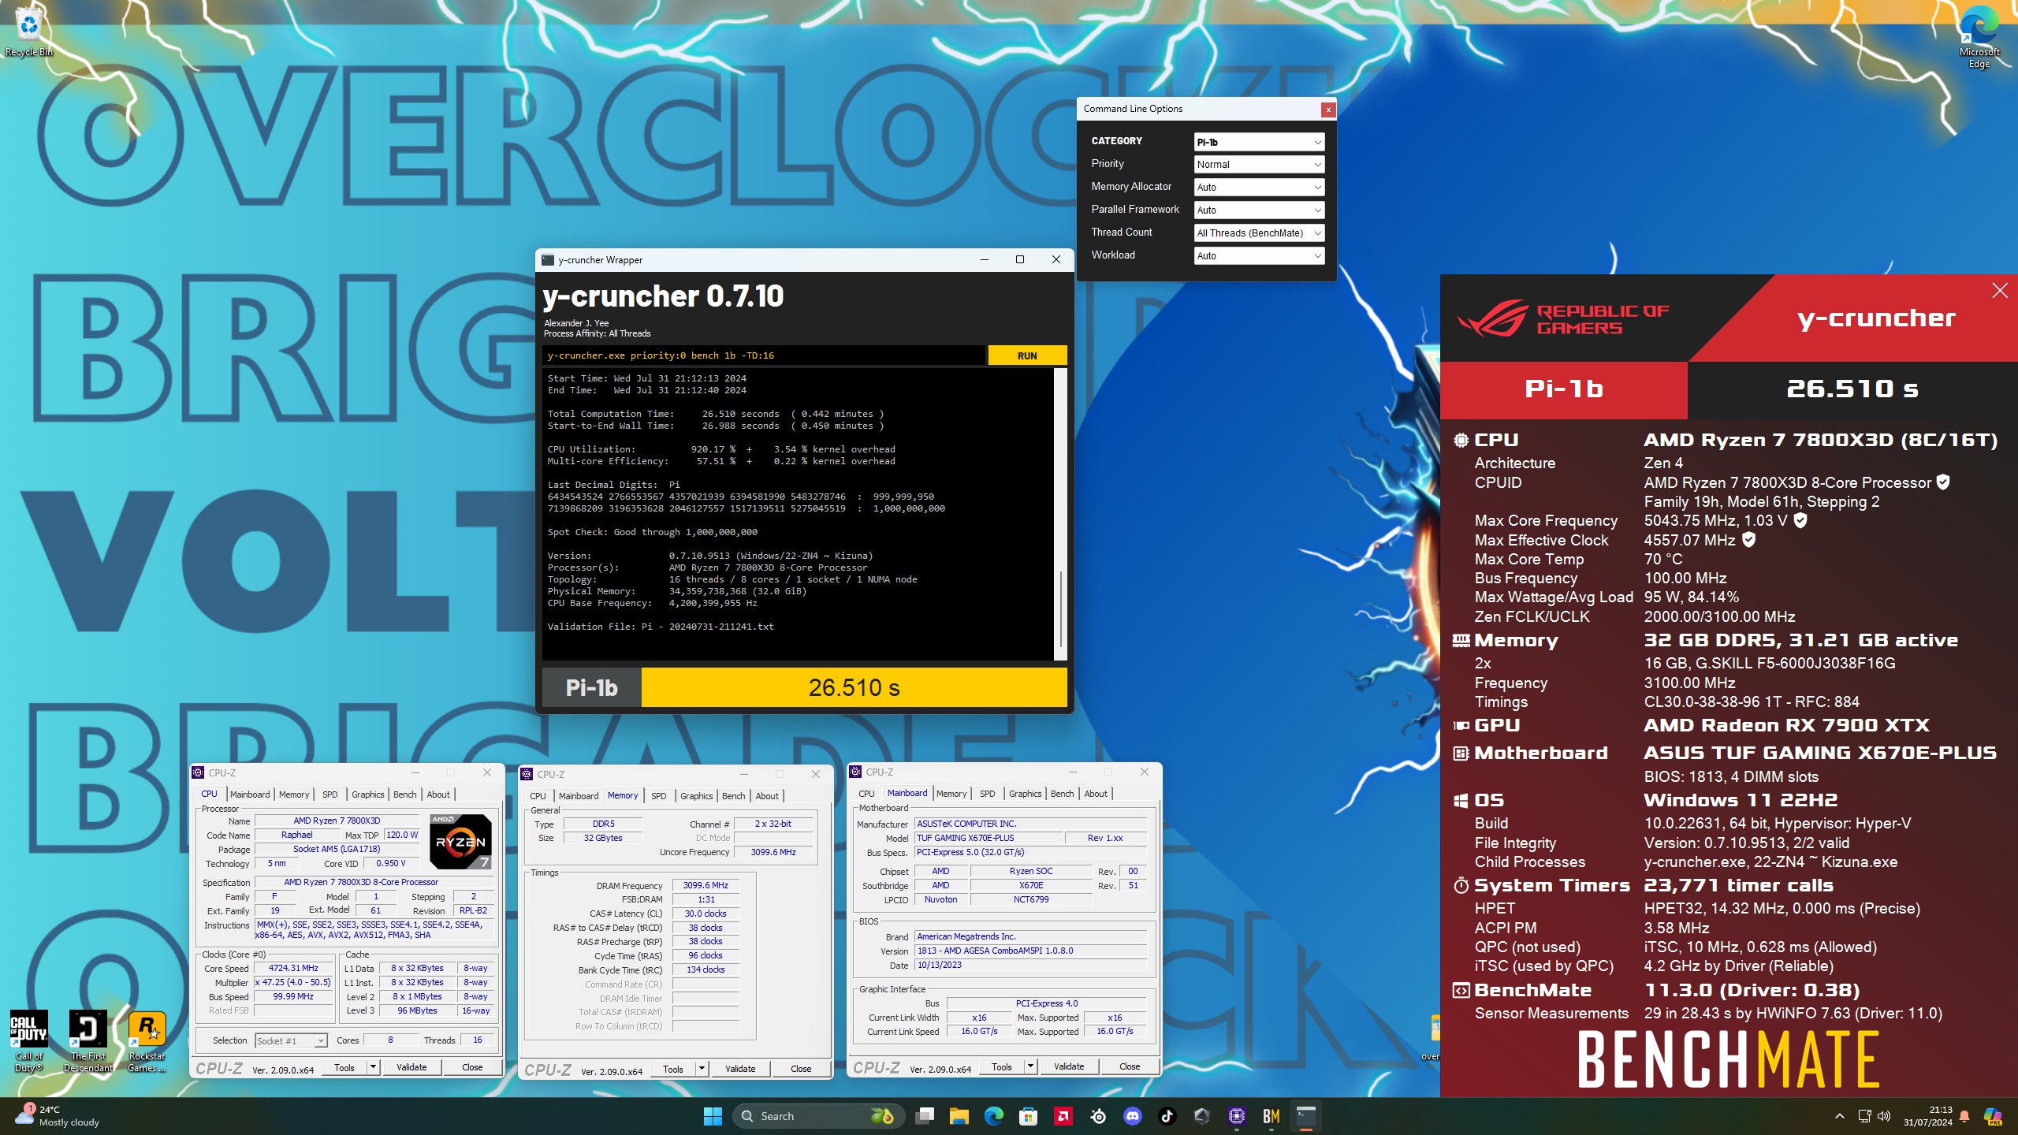Launch The First Descendant desktop shortcut
The height and width of the screenshot is (1135, 2018).
click(x=88, y=1040)
